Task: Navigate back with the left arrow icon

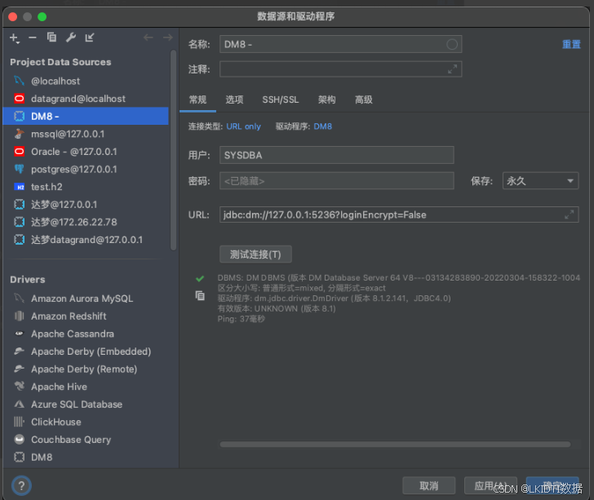Action: point(148,38)
